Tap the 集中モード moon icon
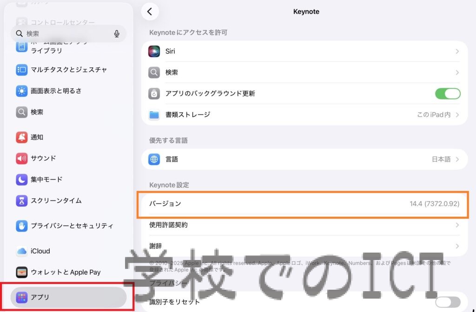The width and height of the screenshot is (476, 312). [x=22, y=180]
